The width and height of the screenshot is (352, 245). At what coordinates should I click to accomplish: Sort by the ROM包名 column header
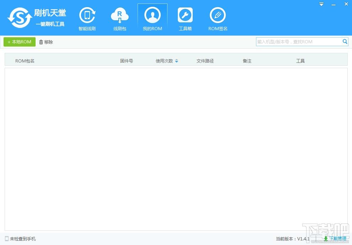(x=25, y=61)
